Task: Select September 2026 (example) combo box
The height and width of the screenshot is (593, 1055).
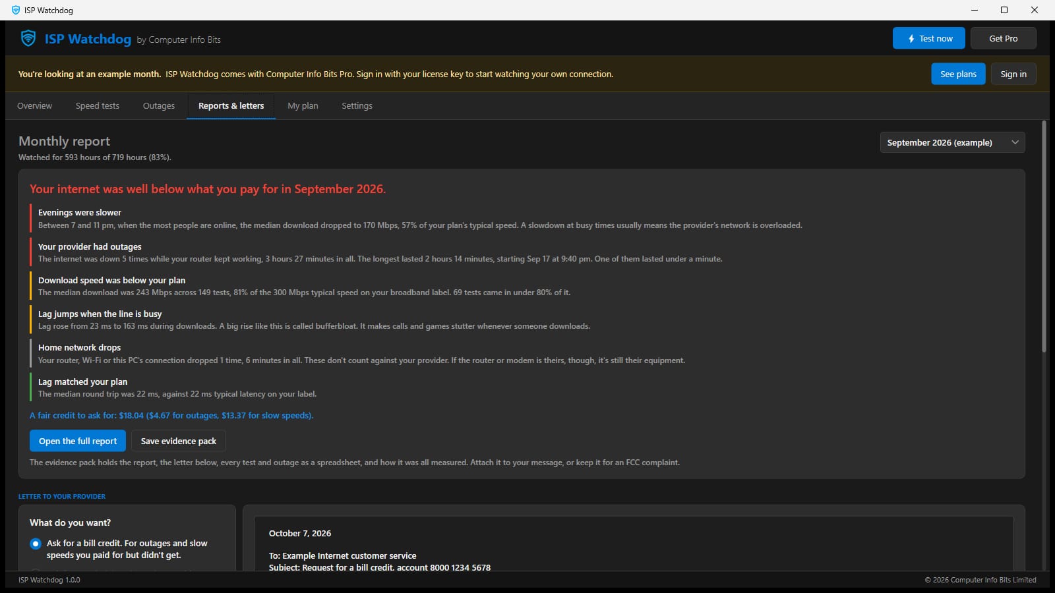Action: [952, 142]
